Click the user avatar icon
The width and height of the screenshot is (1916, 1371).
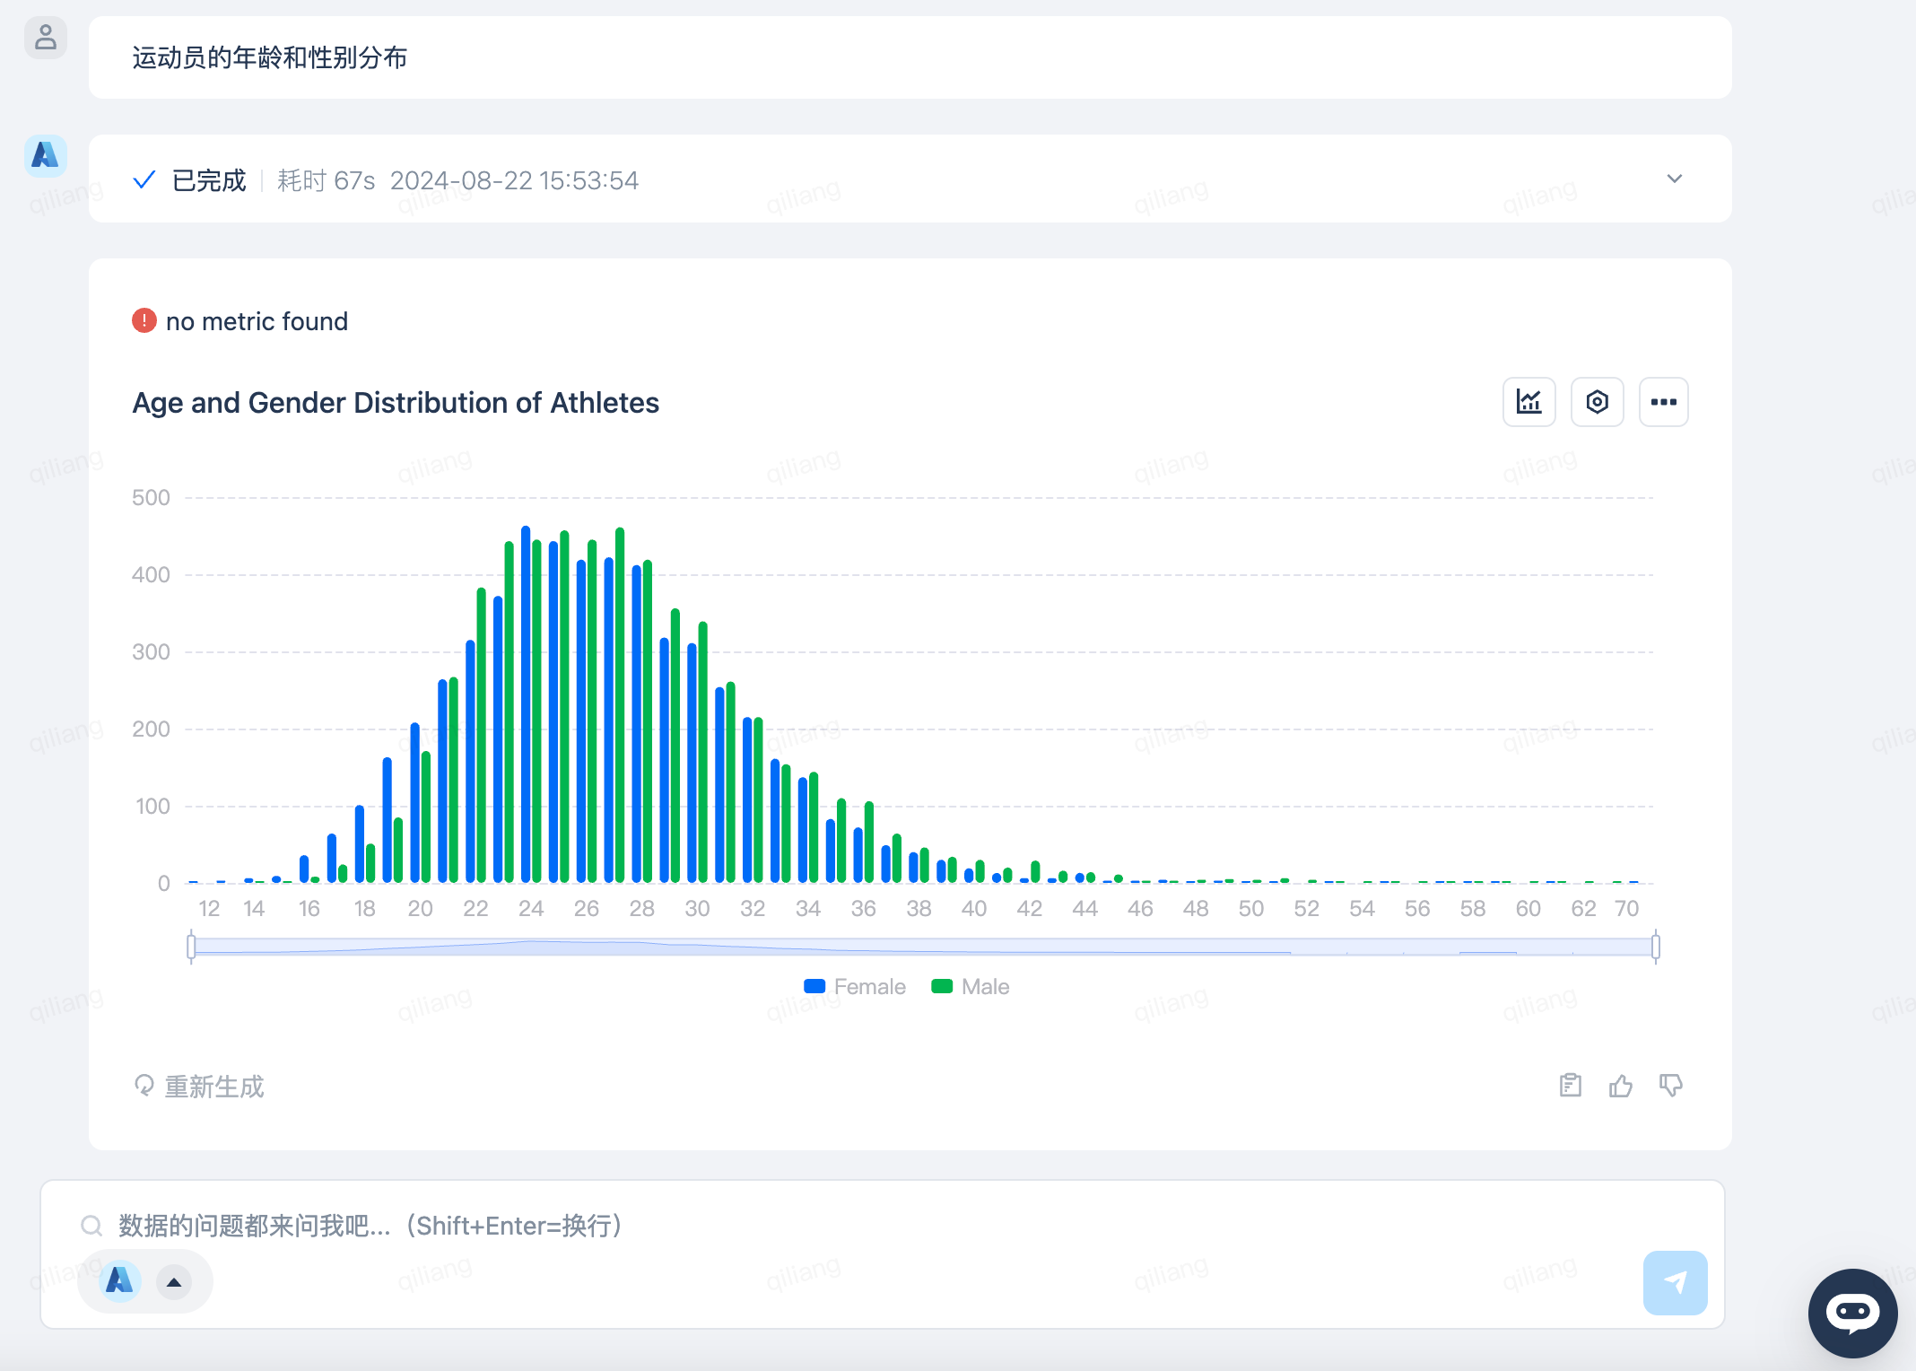pyautogui.click(x=46, y=38)
